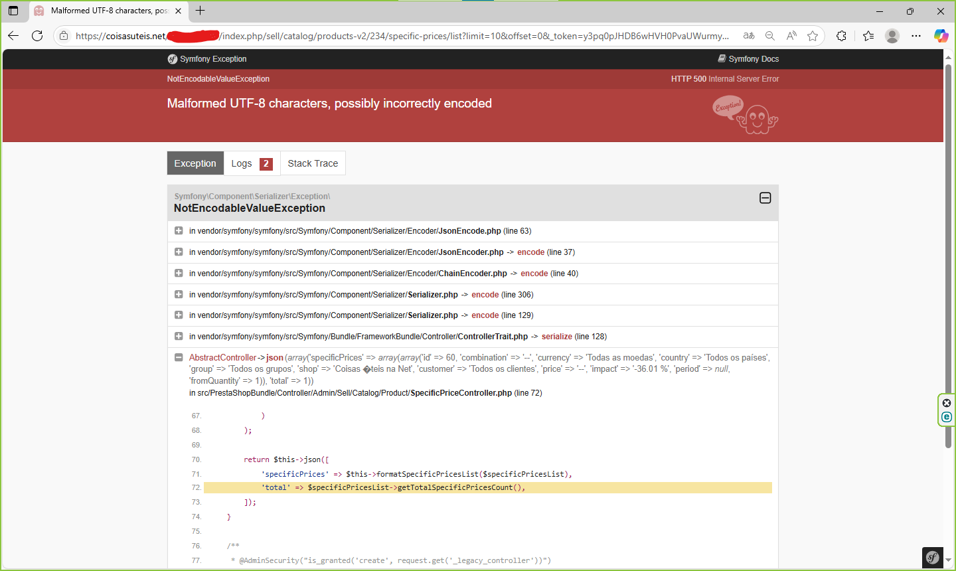Open the Favorites list
Image resolution: width=956 pixels, height=571 pixels.
(x=868, y=36)
